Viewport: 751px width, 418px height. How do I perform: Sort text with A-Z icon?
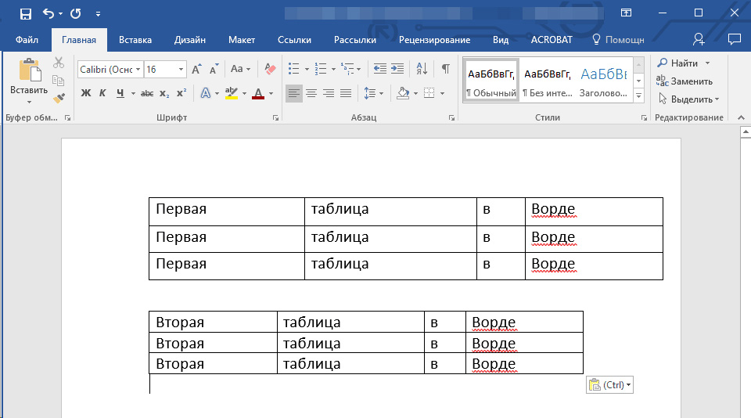point(422,69)
